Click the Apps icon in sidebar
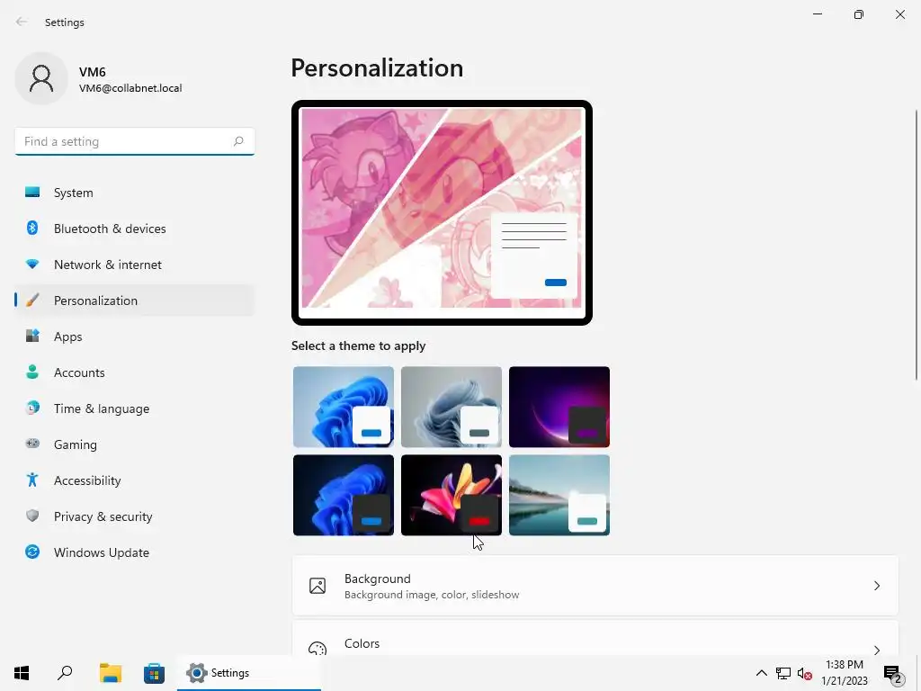This screenshot has height=691, width=921. click(32, 337)
